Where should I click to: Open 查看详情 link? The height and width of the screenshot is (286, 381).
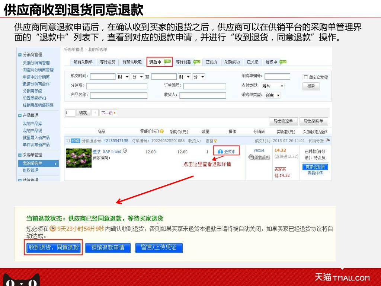point(315,173)
